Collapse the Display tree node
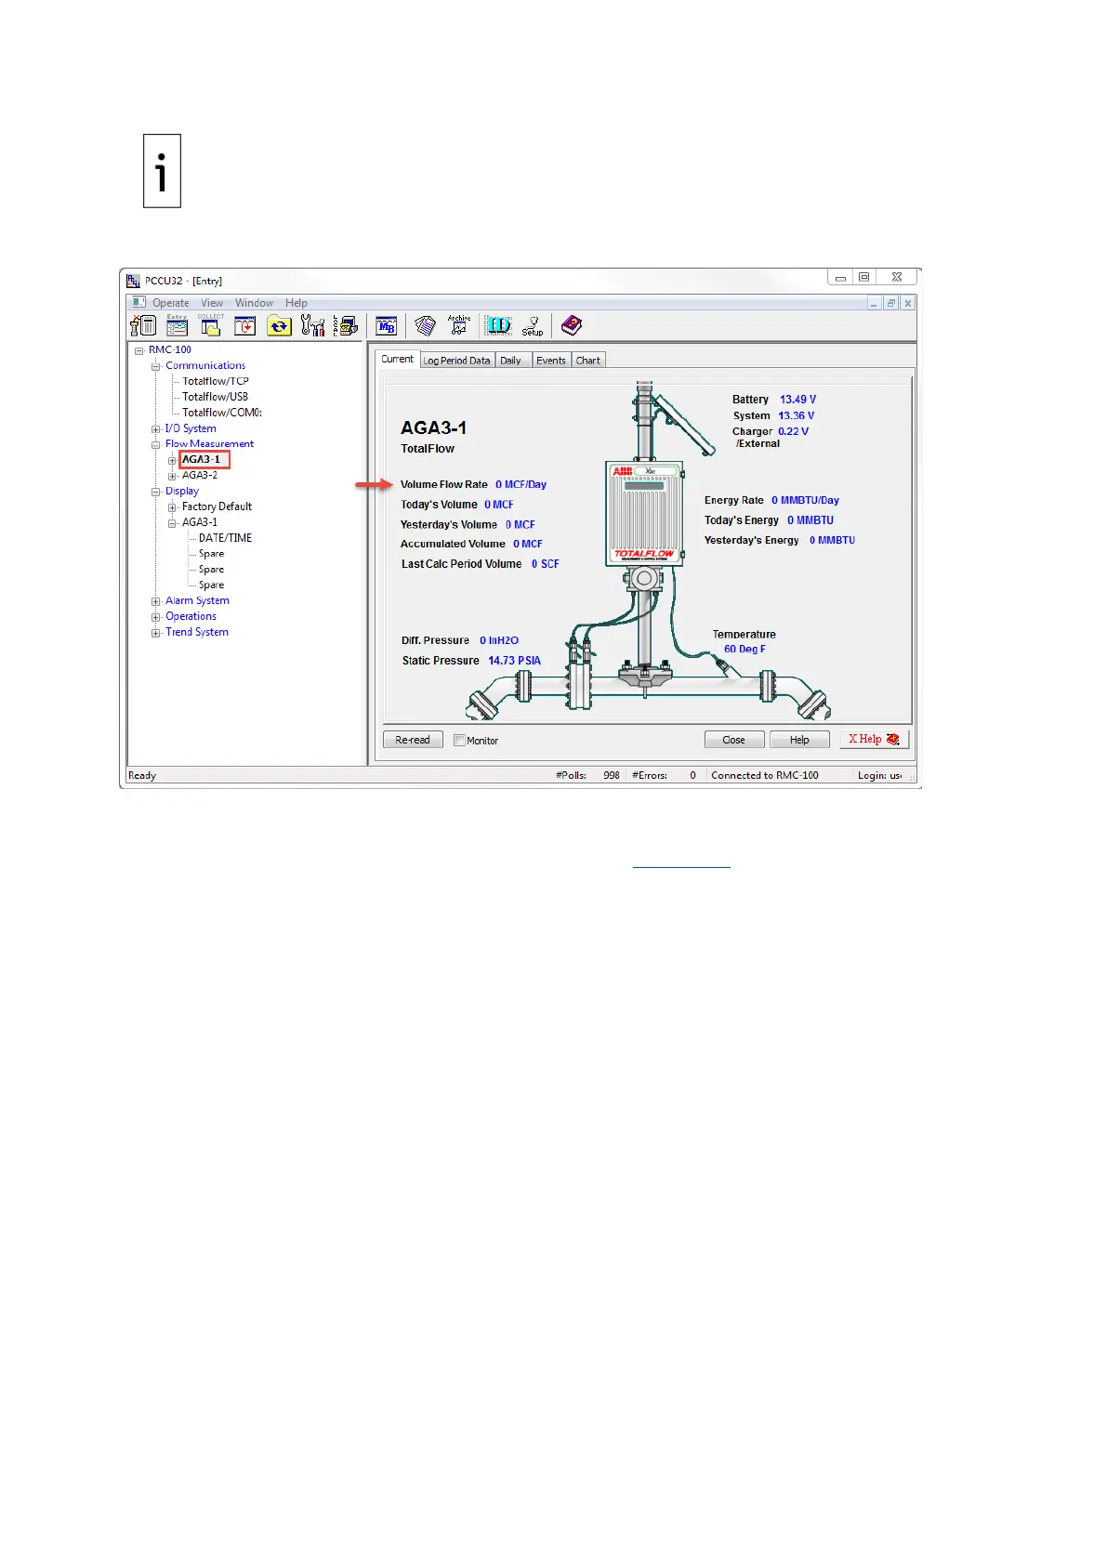Viewport: 1107px width, 1565px height. pos(156,492)
